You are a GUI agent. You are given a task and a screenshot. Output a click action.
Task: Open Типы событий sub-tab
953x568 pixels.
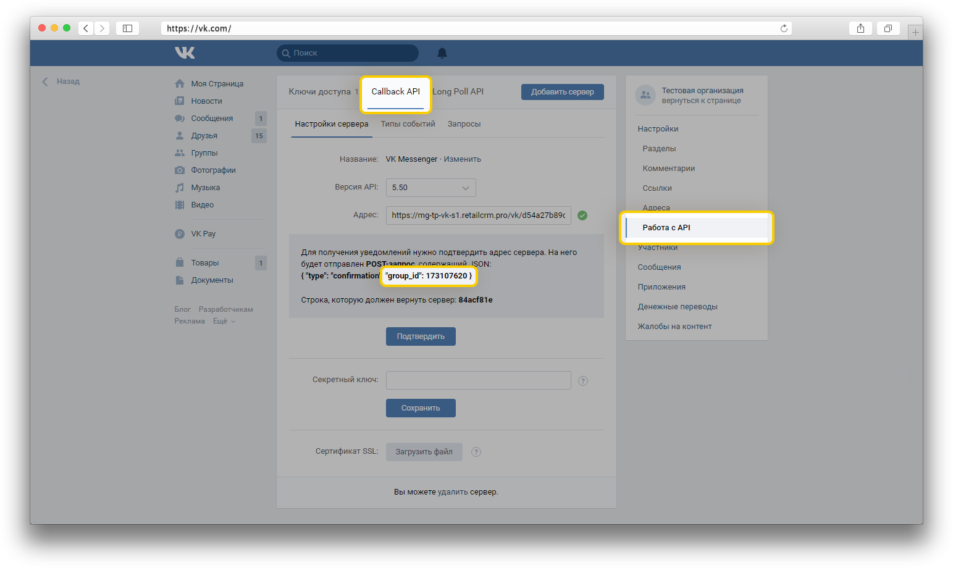point(408,124)
